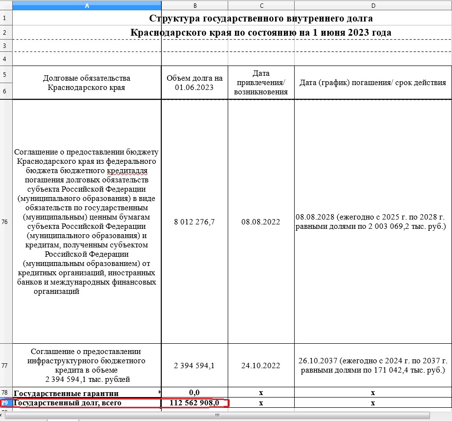Click comment indicator on 'Государственные гарантии' cell
The width and height of the screenshot is (452, 421).
pos(160,392)
